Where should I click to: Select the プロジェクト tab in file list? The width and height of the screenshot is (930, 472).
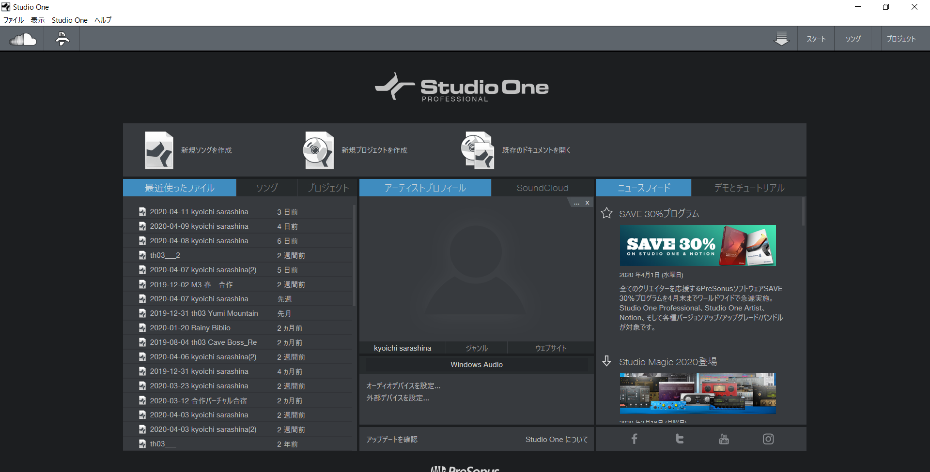(x=327, y=188)
